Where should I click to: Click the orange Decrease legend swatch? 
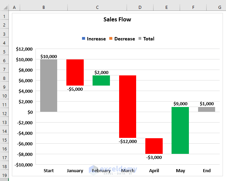coord(111,38)
